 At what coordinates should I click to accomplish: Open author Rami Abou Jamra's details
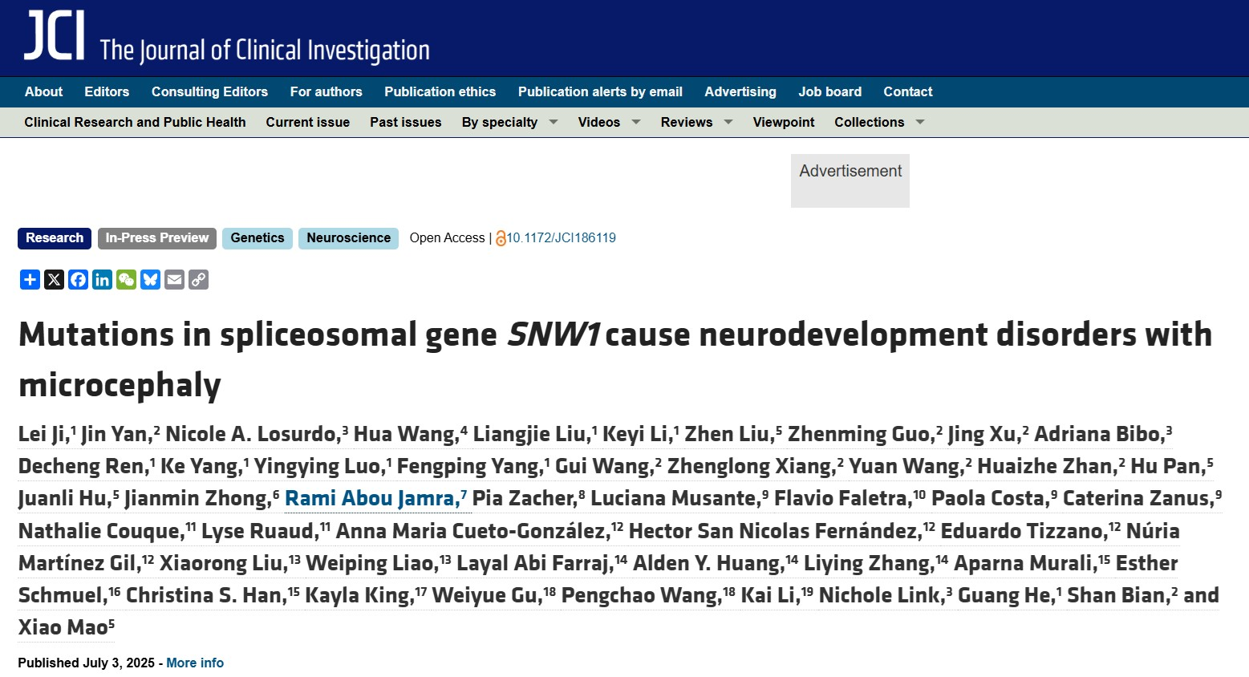(375, 499)
